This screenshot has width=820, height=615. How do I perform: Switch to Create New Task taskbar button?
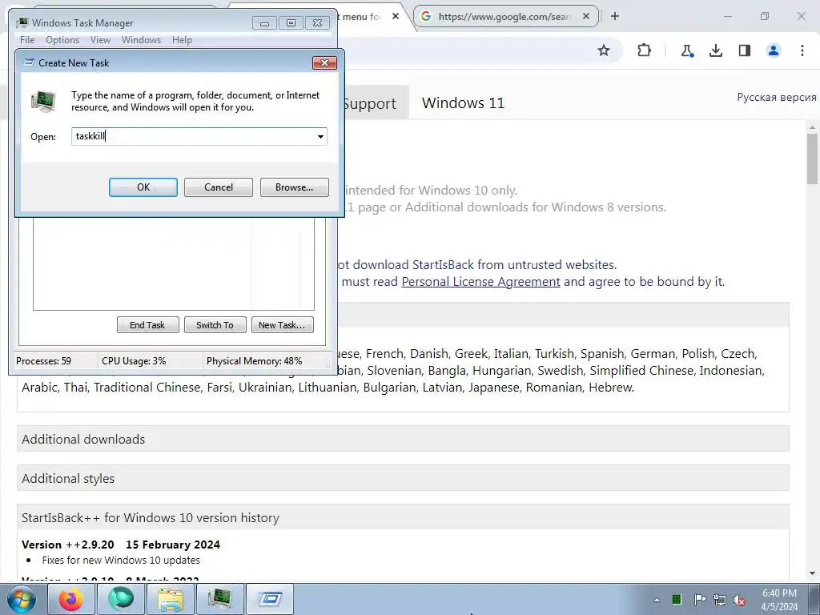pos(270,599)
